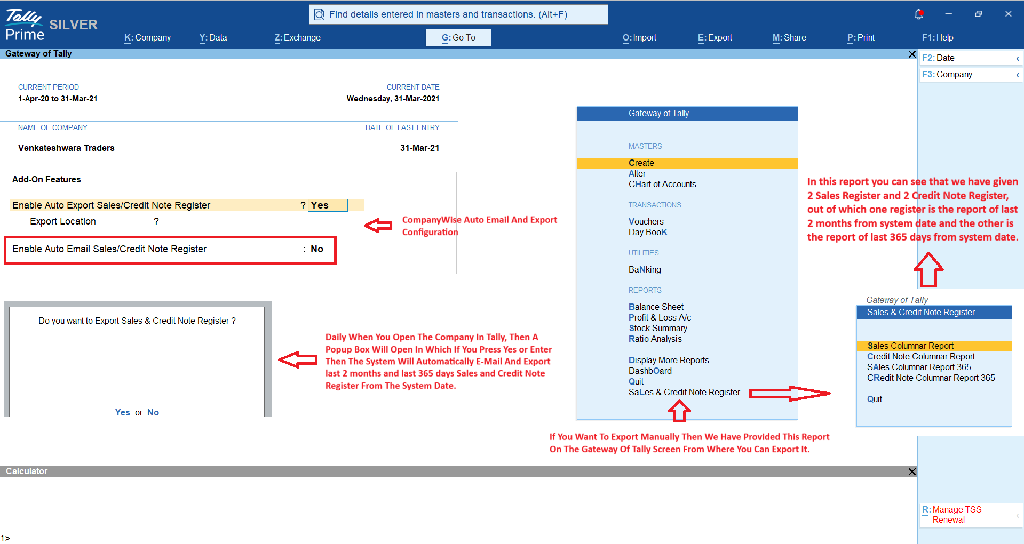Select Alter under Masters

point(637,174)
